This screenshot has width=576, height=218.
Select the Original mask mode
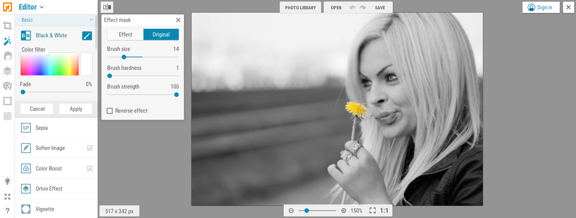[161, 35]
